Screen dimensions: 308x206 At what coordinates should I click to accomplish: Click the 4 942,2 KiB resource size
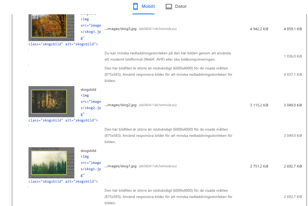tap(259, 29)
